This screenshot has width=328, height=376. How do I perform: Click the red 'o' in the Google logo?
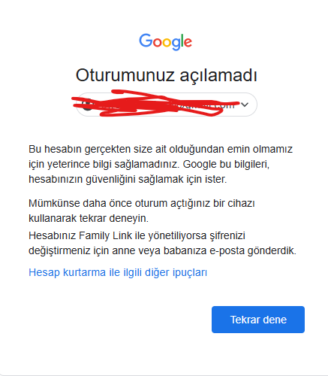pos(157,43)
